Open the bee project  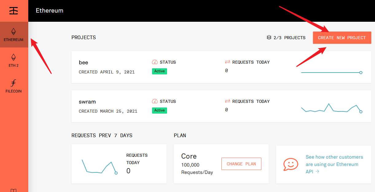coord(84,62)
